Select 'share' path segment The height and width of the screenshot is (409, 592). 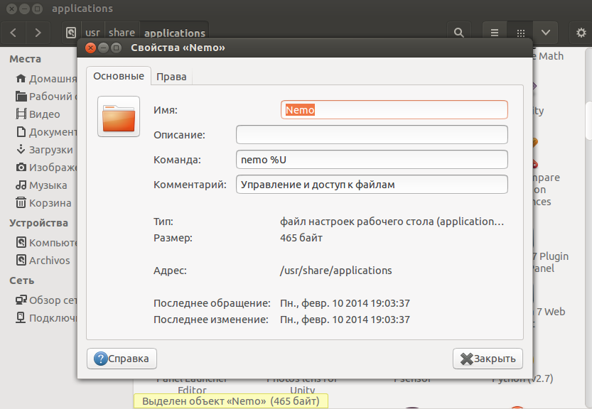(122, 33)
